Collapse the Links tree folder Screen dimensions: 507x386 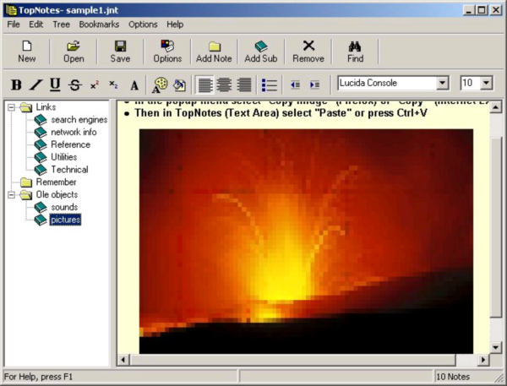point(11,107)
